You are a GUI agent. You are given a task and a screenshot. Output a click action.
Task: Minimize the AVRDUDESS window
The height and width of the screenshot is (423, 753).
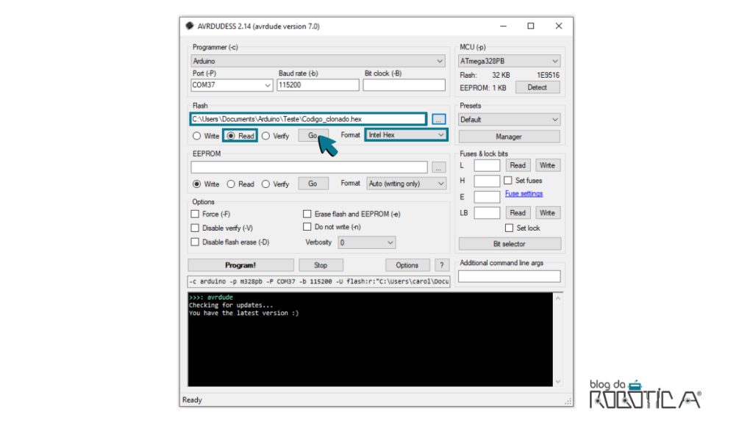tap(503, 26)
